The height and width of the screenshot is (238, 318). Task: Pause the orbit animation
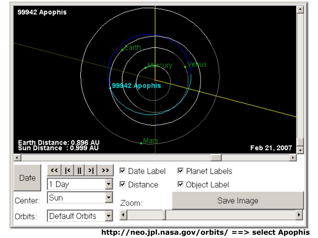(79, 170)
